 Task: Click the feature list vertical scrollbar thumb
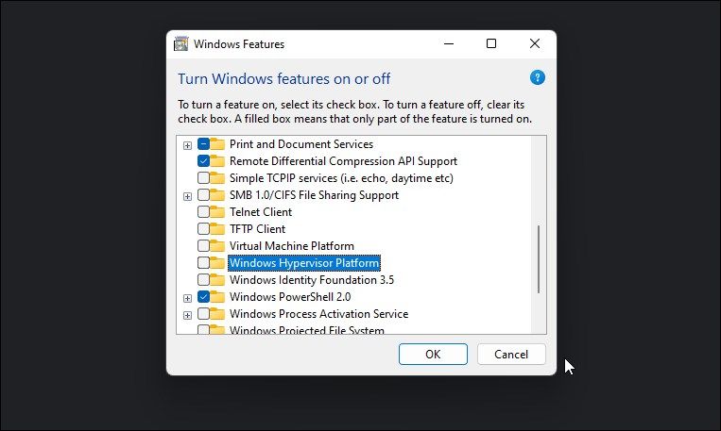click(539, 258)
